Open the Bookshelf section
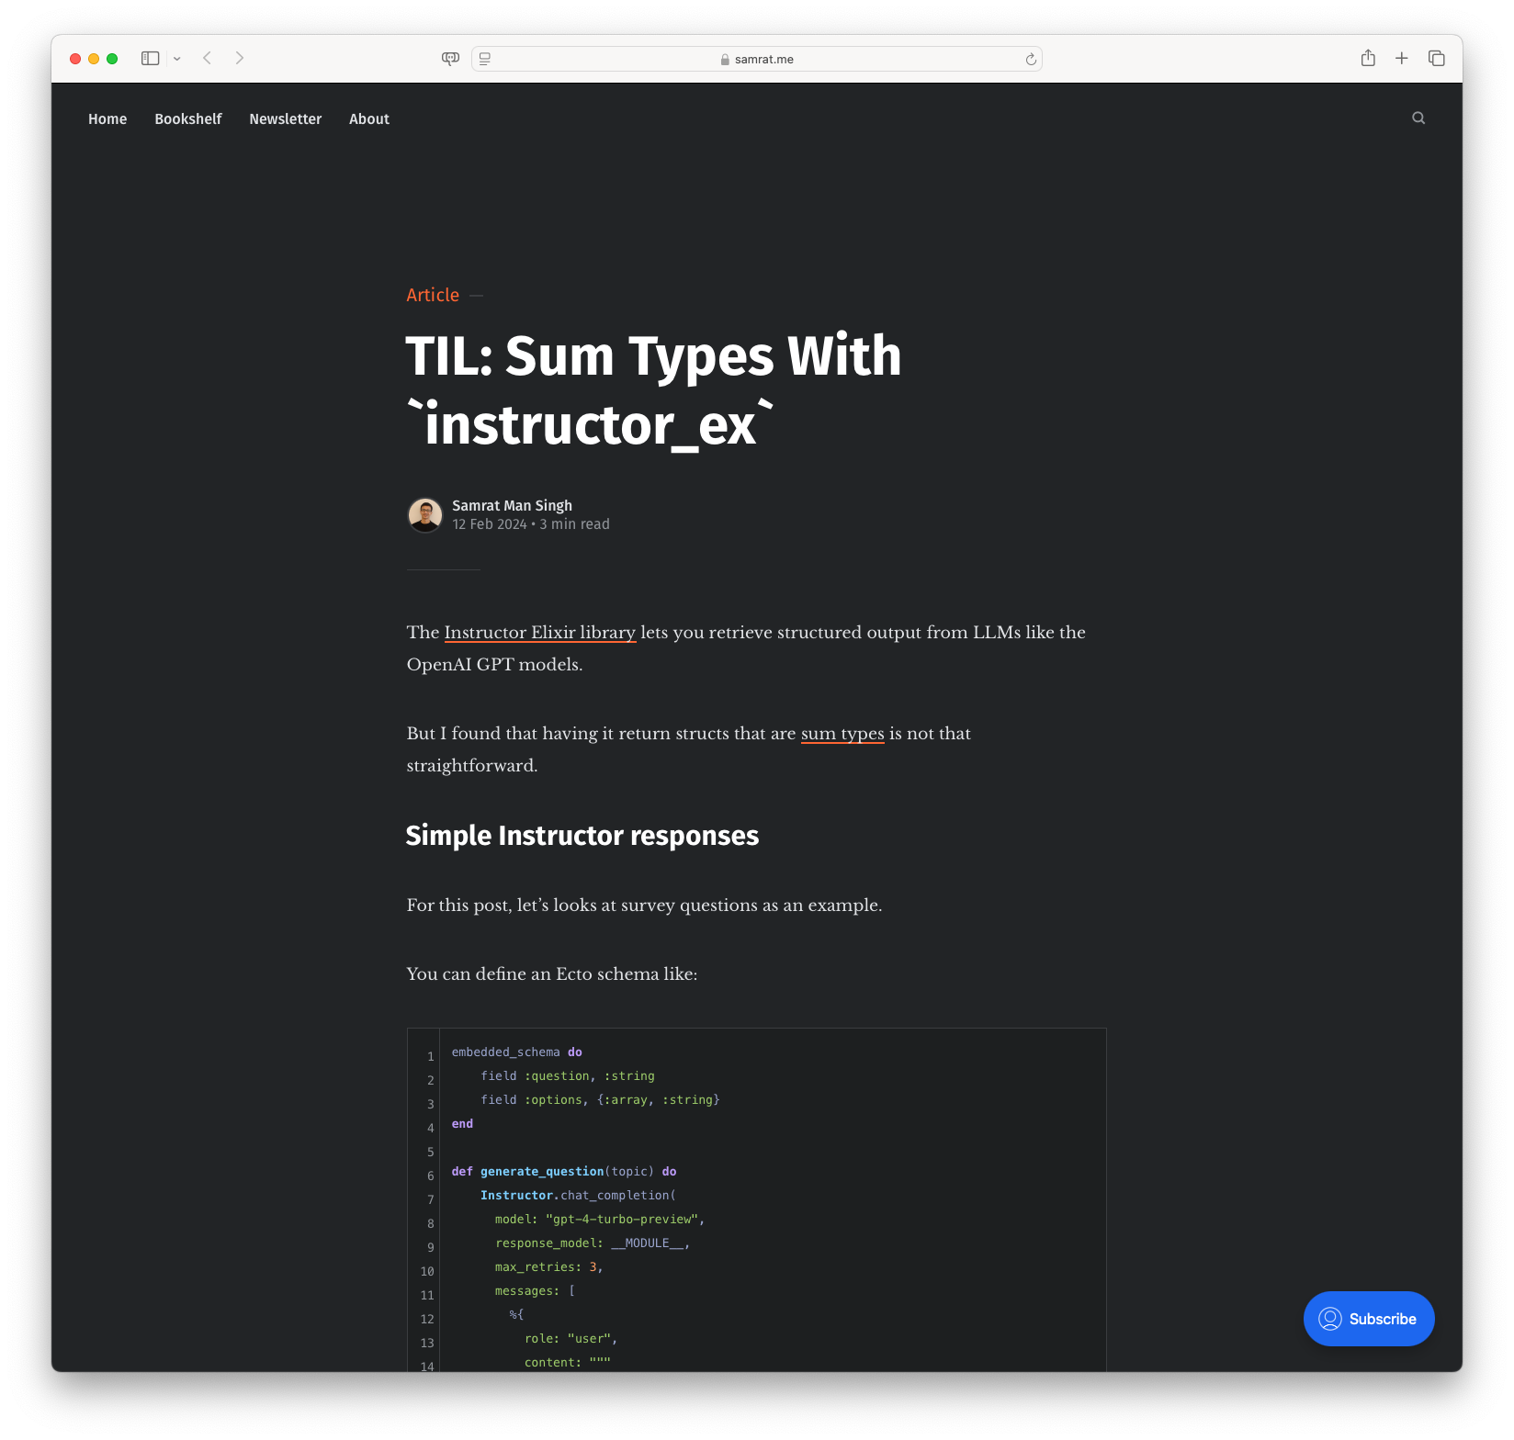Image resolution: width=1514 pixels, height=1440 pixels. click(187, 118)
